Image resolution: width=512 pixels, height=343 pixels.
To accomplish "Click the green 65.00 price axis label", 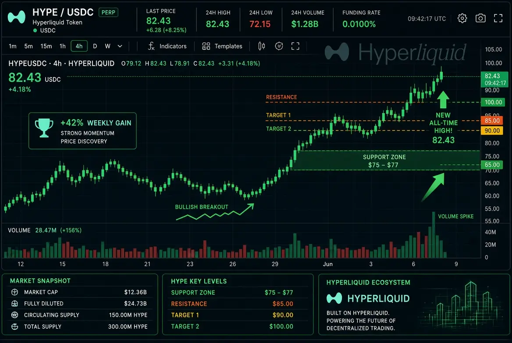I will tap(492, 164).
